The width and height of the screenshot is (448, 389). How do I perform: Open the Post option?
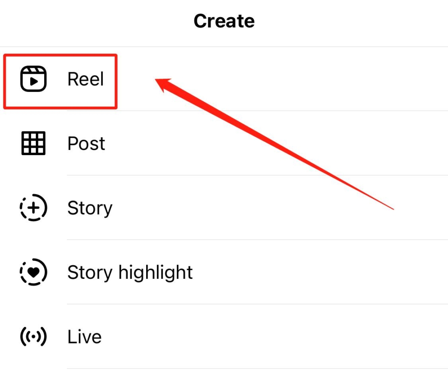[86, 143]
